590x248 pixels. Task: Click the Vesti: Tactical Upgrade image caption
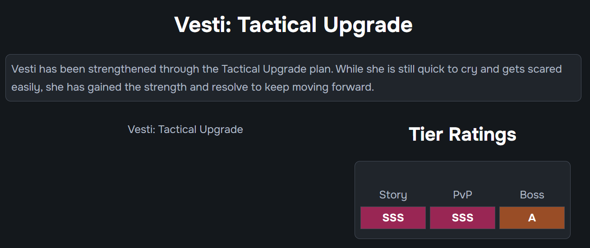tap(185, 129)
